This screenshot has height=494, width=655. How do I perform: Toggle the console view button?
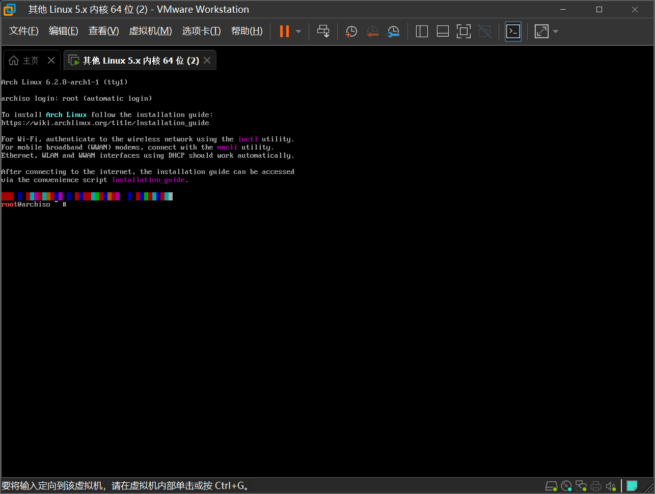coord(513,32)
